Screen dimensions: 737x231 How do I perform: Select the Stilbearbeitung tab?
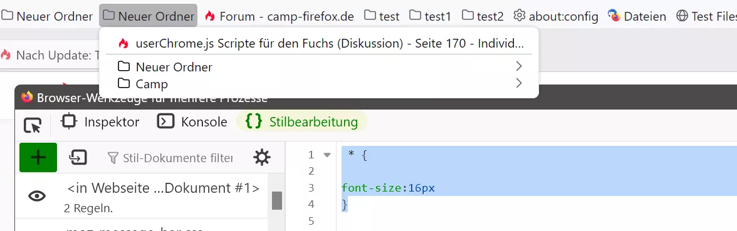[x=301, y=122]
